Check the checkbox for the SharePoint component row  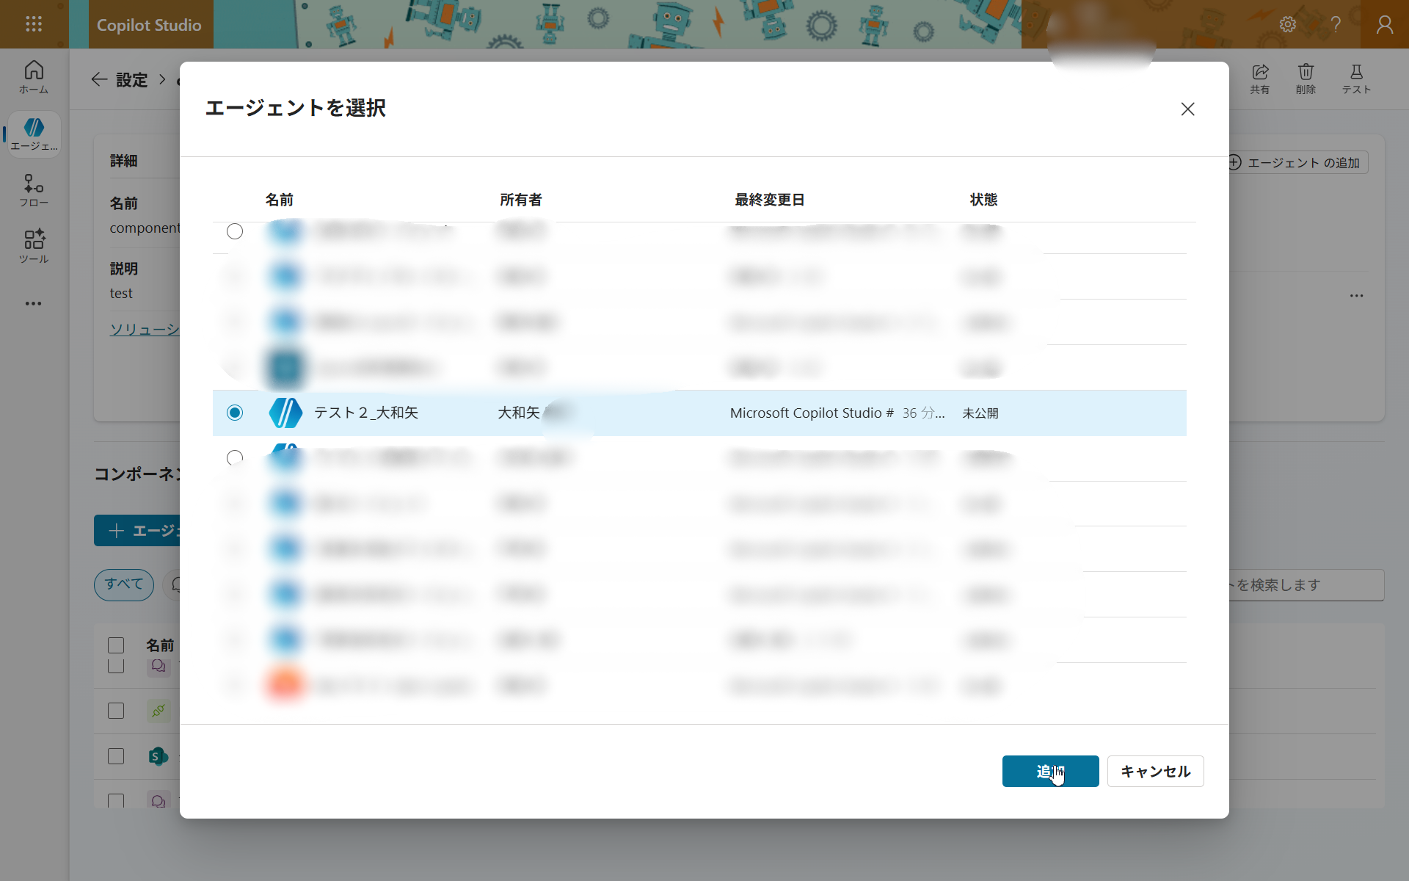[x=116, y=756]
